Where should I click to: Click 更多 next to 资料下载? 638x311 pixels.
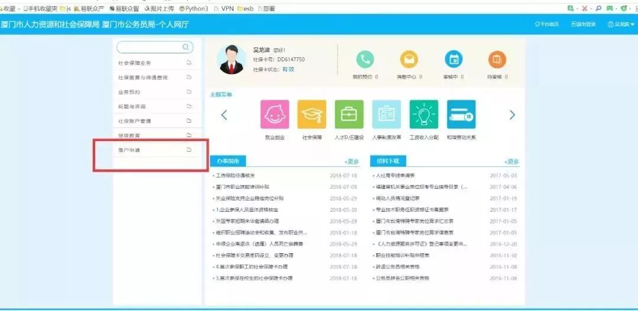(x=512, y=162)
